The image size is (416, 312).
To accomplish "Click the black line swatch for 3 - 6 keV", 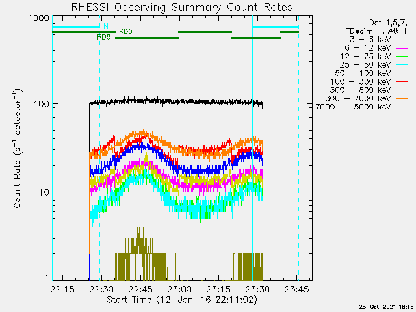I will coord(402,40).
